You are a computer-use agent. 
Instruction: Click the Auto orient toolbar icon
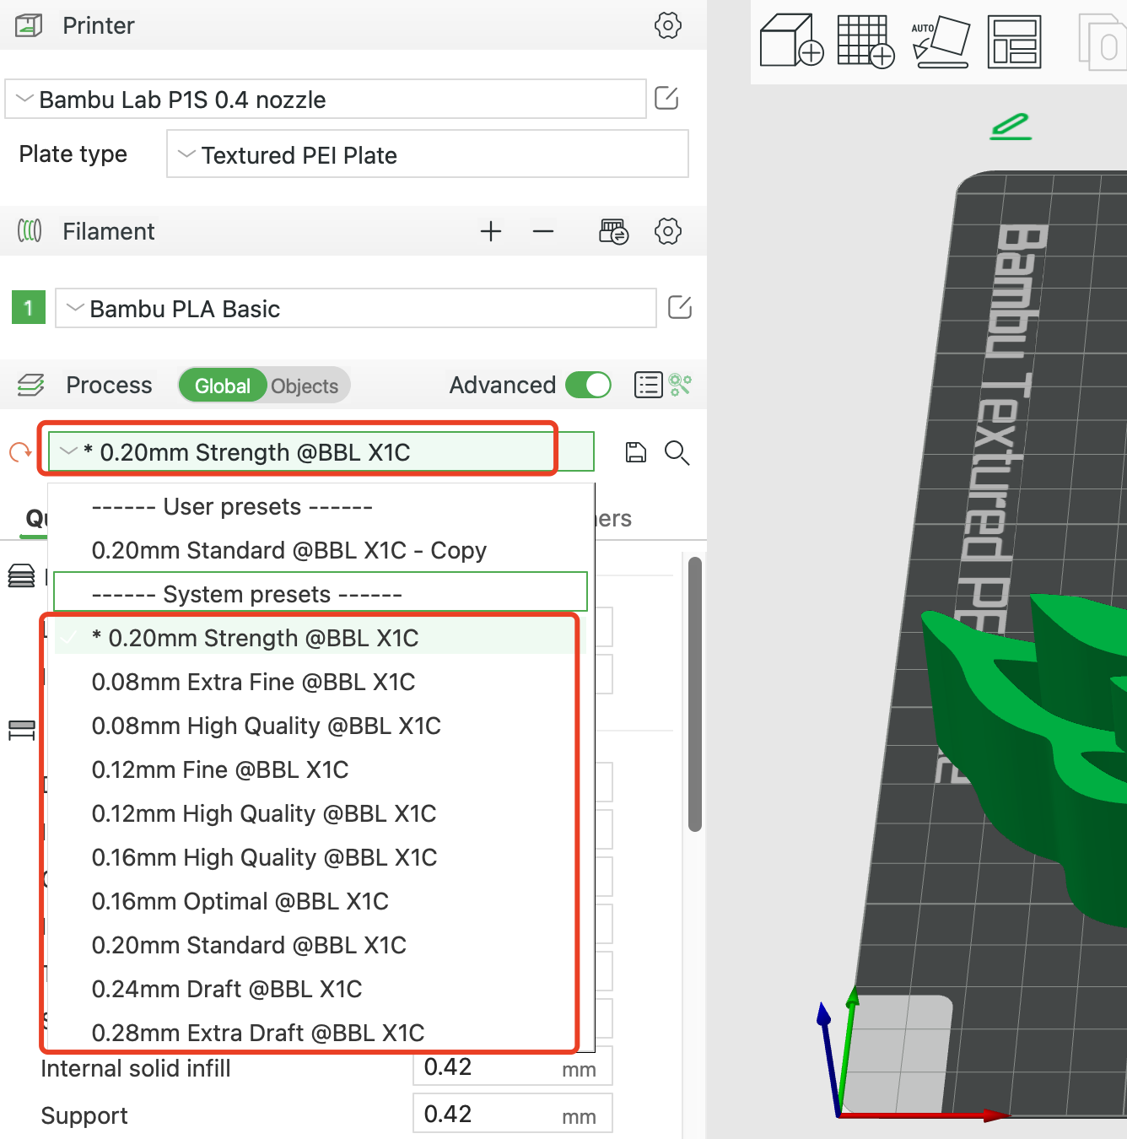click(x=940, y=40)
